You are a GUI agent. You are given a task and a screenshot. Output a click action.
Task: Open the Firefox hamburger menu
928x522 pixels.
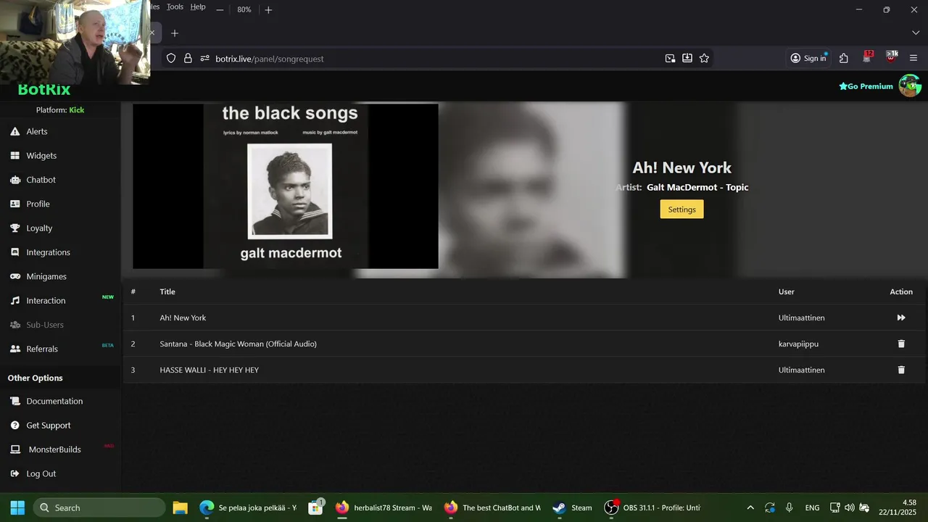(x=913, y=58)
